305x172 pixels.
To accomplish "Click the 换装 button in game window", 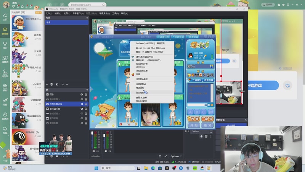I will point(207,119).
